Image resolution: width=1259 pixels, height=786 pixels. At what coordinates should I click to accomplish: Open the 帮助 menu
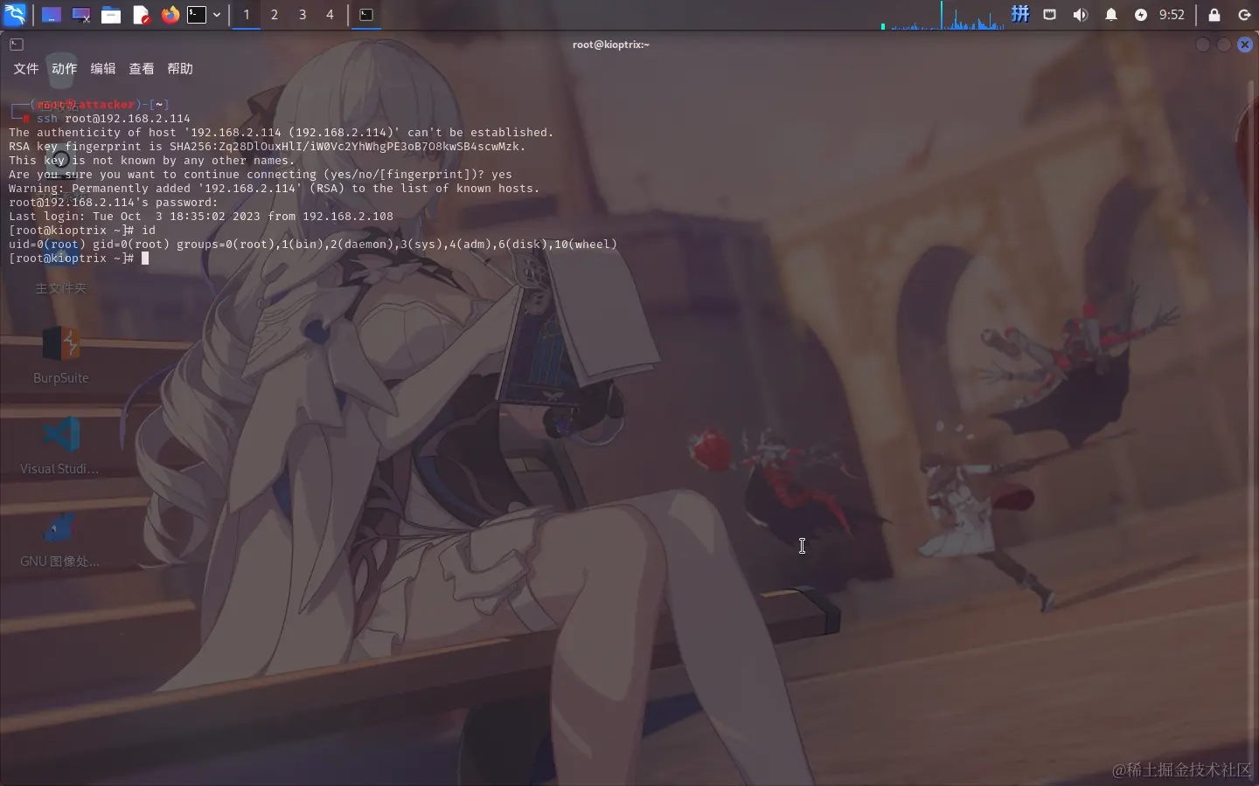[x=180, y=69]
